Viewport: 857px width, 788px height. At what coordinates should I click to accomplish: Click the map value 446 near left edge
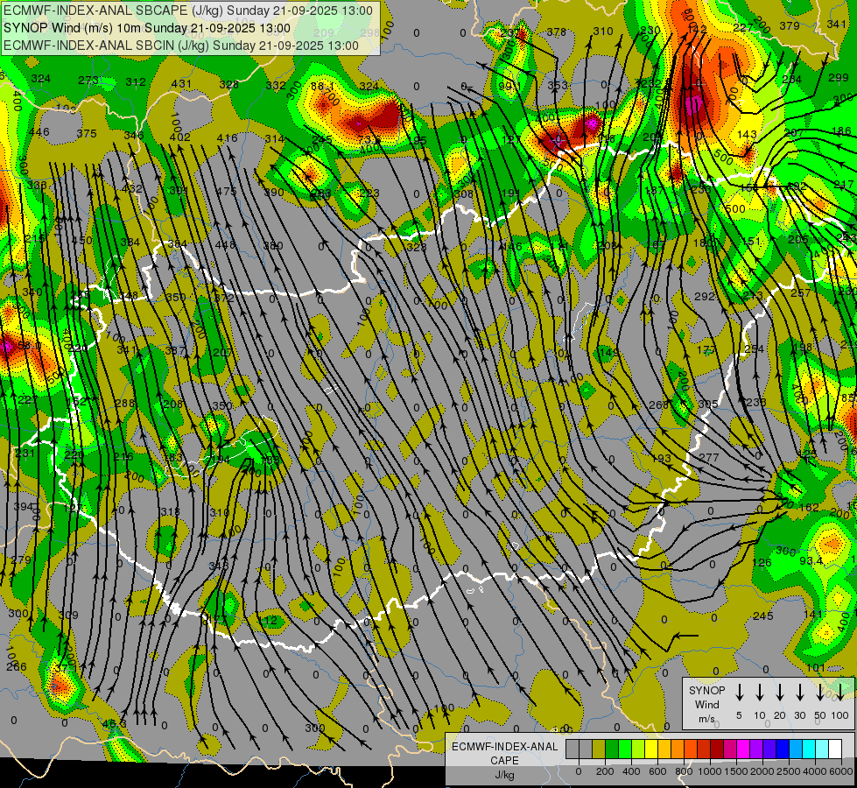tap(39, 132)
